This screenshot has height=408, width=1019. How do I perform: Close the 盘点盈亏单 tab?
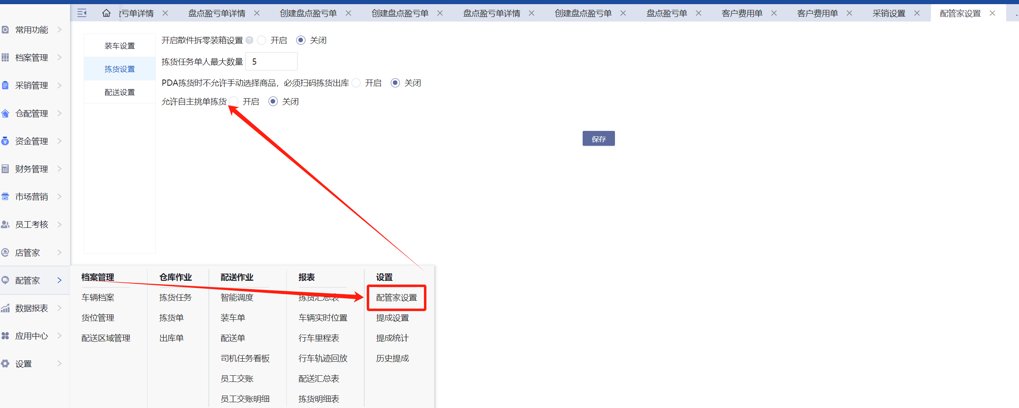click(699, 13)
